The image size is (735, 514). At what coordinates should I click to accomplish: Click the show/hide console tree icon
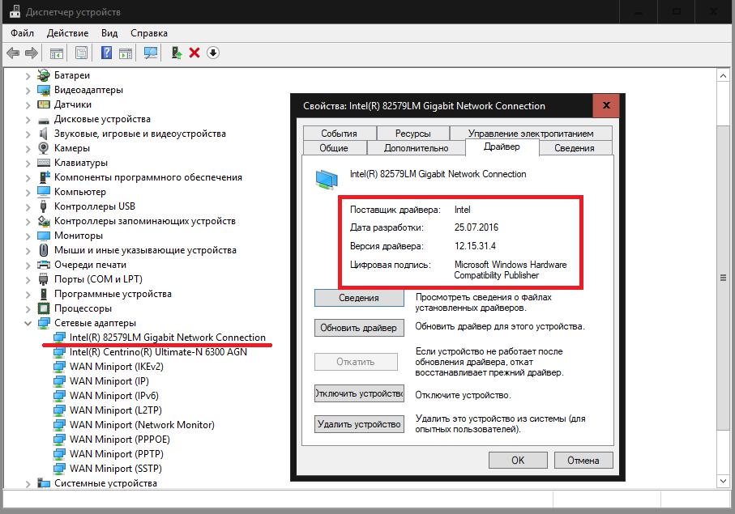coord(57,53)
